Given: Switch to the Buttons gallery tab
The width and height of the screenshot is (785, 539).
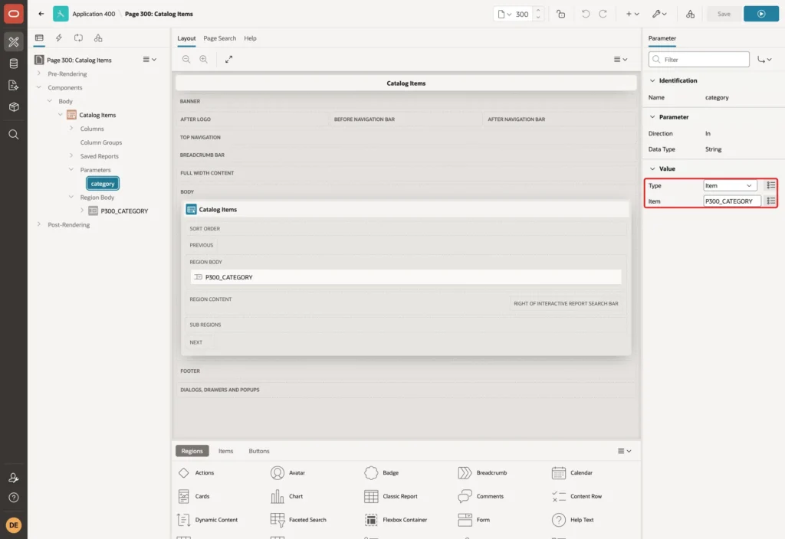Looking at the screenshot, I should tap(259, 451).
